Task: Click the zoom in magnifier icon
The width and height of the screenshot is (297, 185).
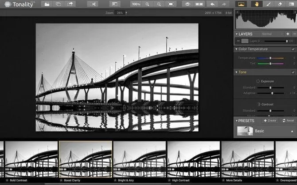Action: 148,4
